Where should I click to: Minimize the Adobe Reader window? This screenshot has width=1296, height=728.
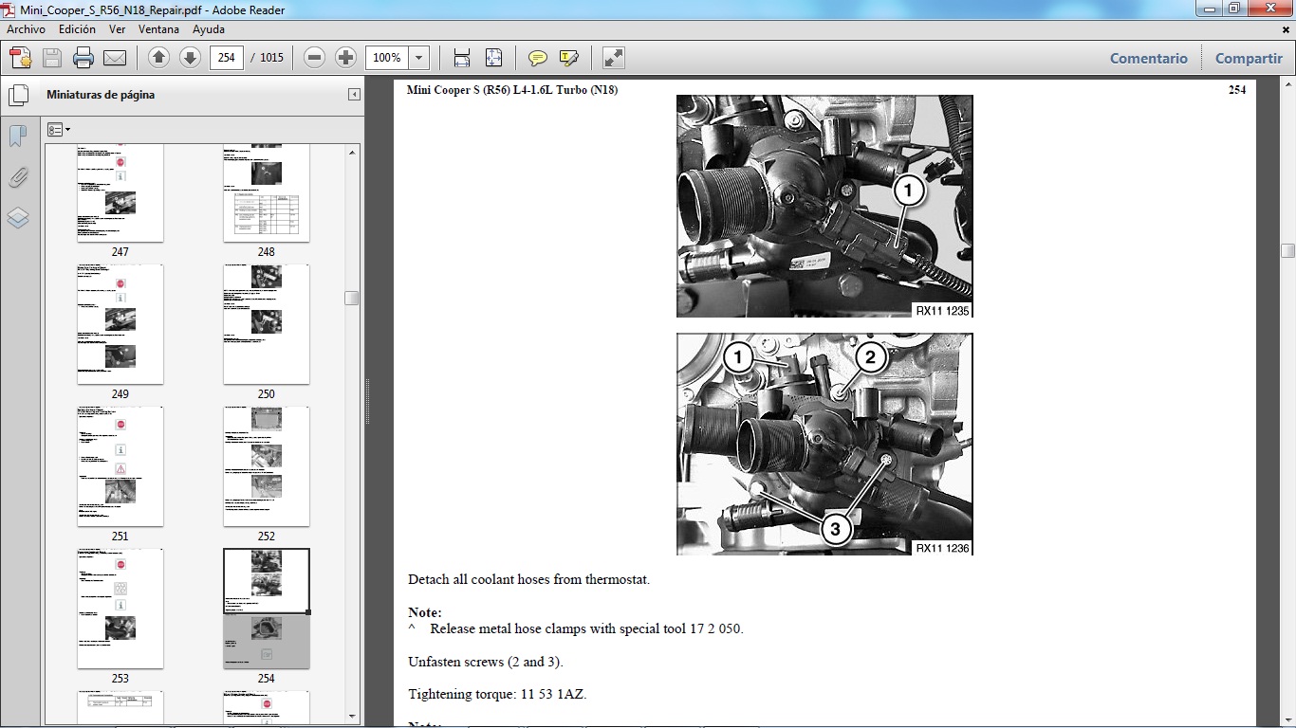(x=1210, y=9)
